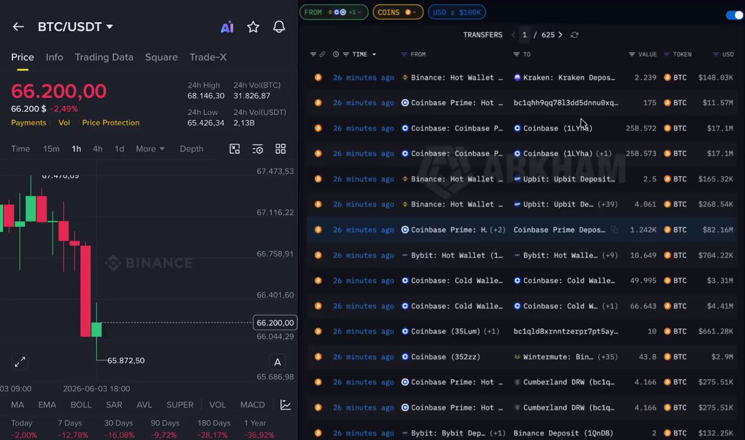Open the USD ≥ $100K filter chip
Viewport: 745px width, 440px height.
(x=457, y=12)
